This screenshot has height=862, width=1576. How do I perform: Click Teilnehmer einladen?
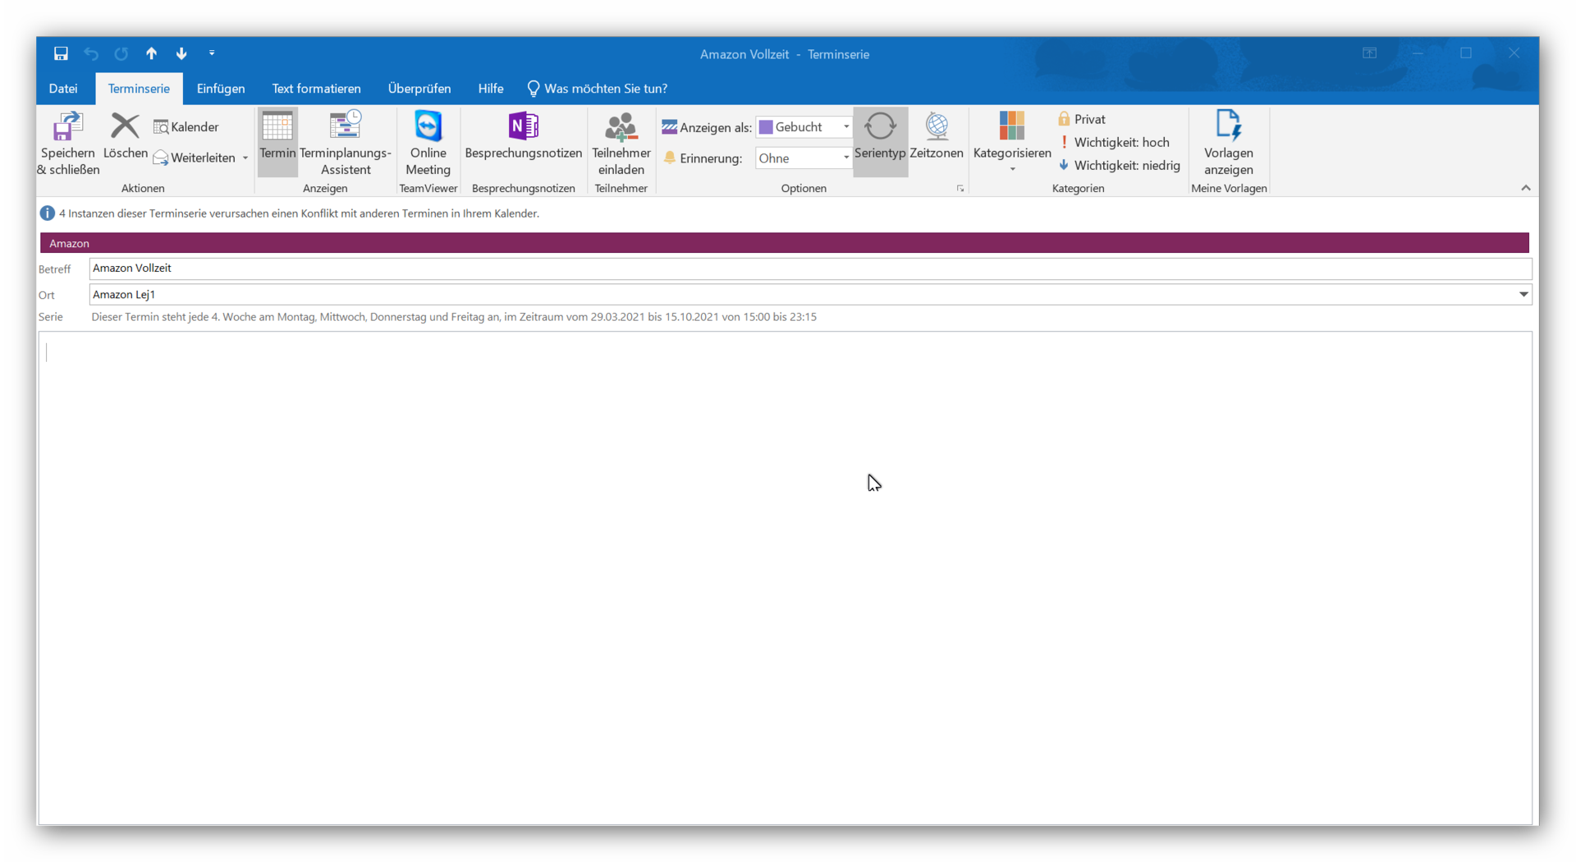(621, 144)
